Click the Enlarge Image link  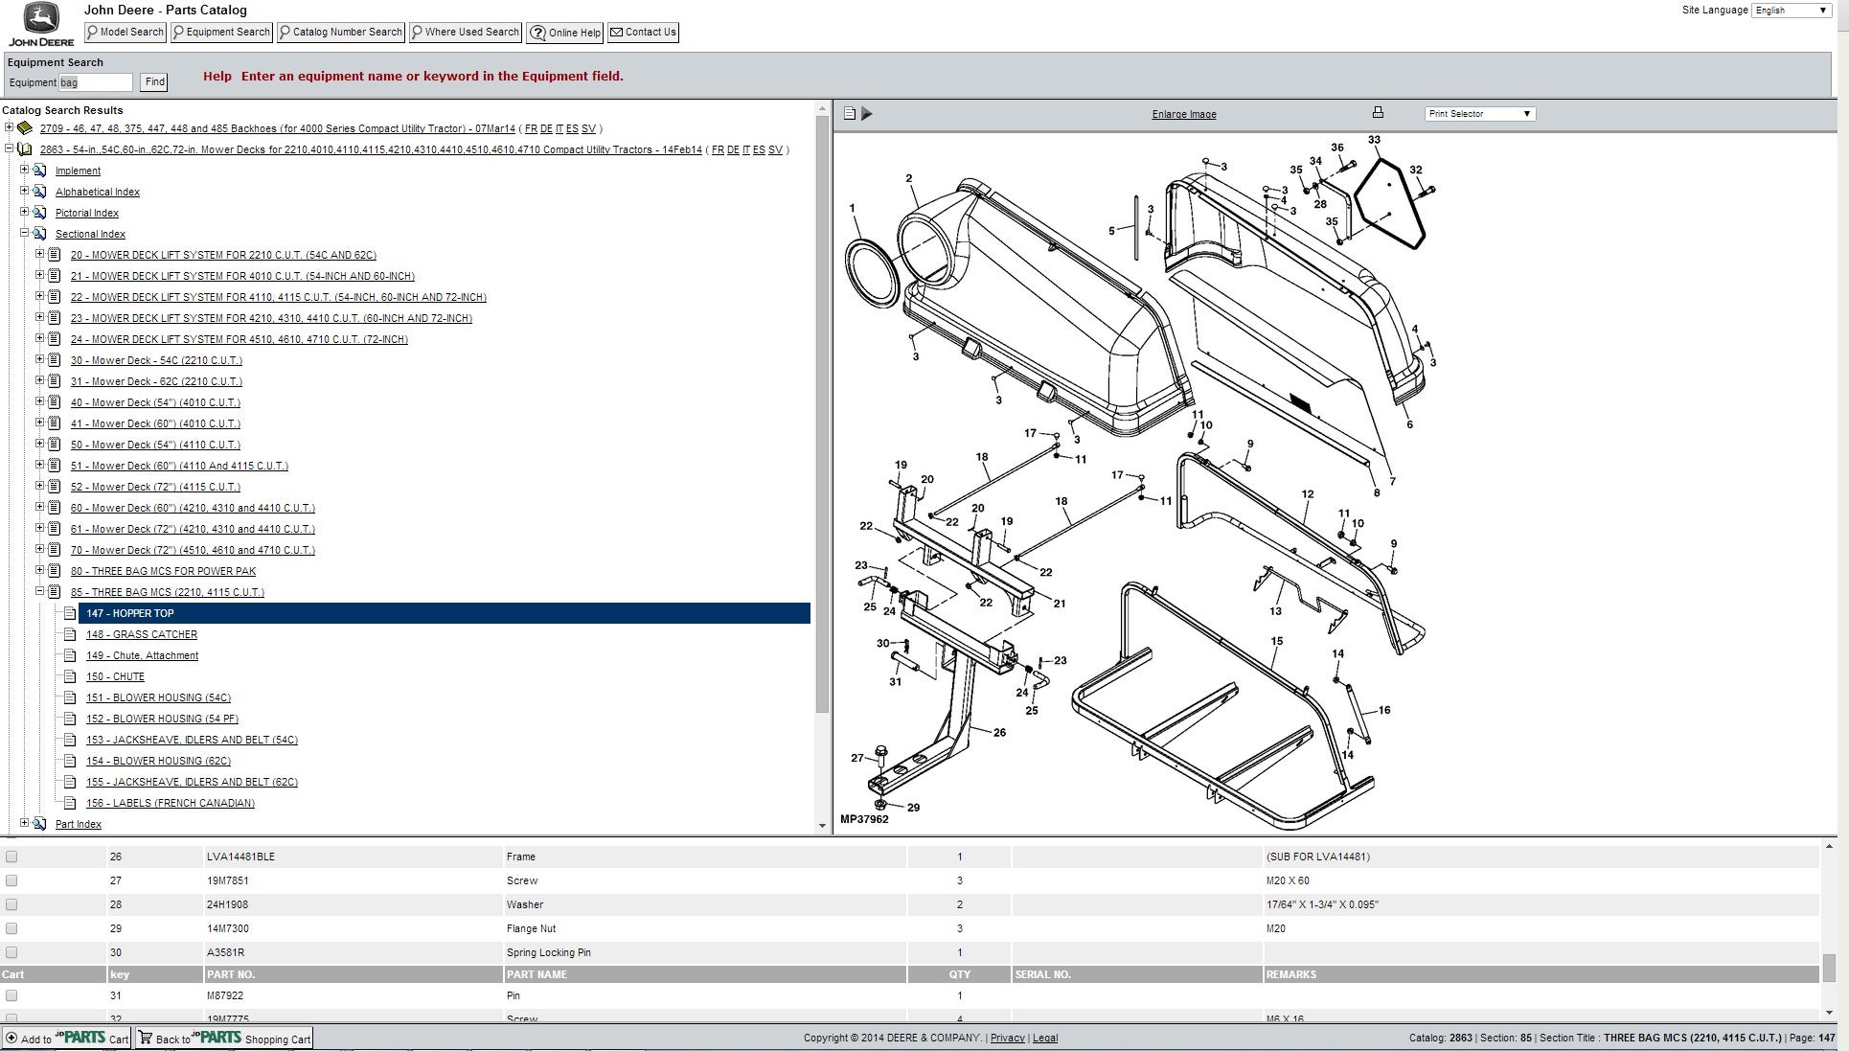pos(1184,114)
